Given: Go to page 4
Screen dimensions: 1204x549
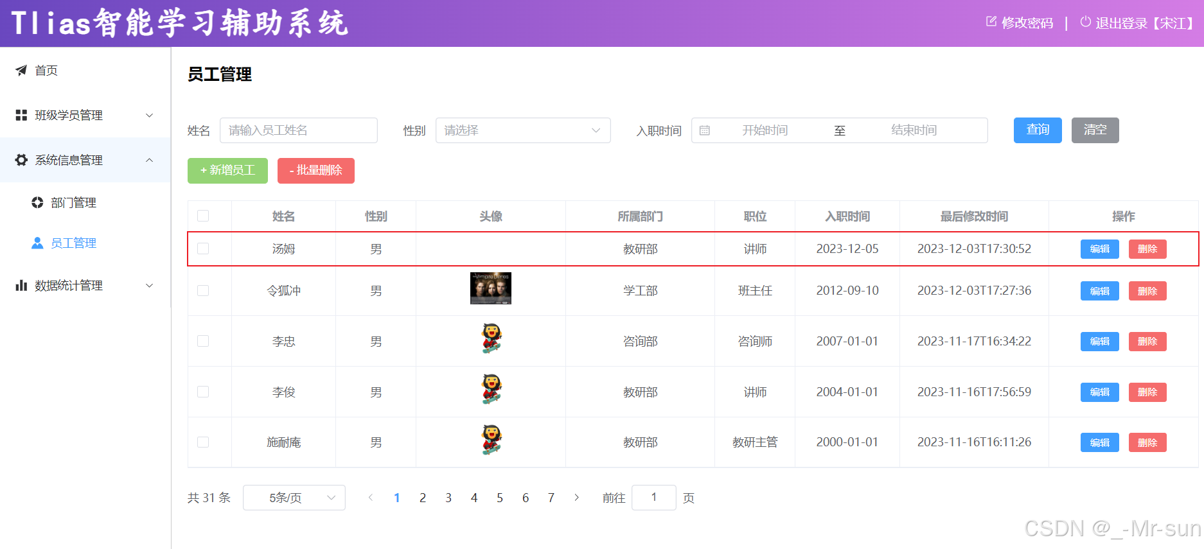Looking at the screenshot, I should pyautogui.click(x=474, y=498).
